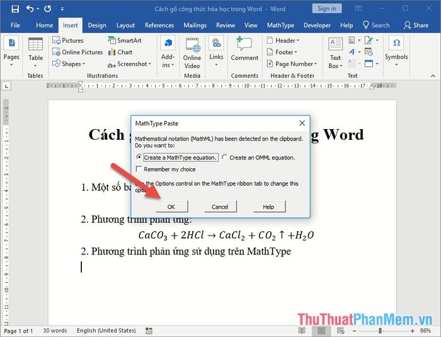The width and height of the screenshot is (441, 337).
Task: Open the Footer dropdown
Action: pyautogui.click(x=282, y=52)
